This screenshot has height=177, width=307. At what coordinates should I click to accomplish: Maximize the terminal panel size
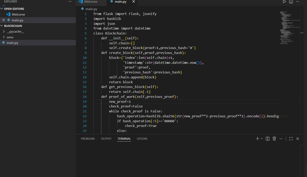pos(291,139)
